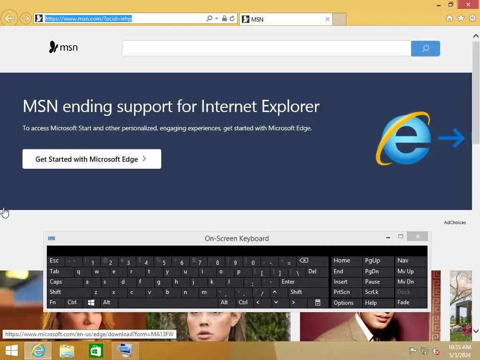Image resolution: width=480 pixels, height=360 pixels.
Task: Click the Internet Explorer logo image
Action: 404,138
